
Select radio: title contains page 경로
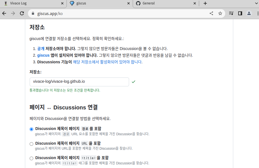click(x=31, y=129)
